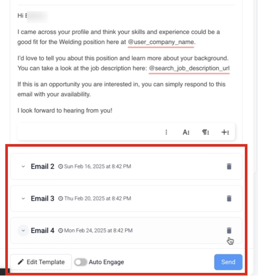The width and height of the screenshot is (258, 276).
Task: Click the Email 2 header title
Action: point(42,166)
